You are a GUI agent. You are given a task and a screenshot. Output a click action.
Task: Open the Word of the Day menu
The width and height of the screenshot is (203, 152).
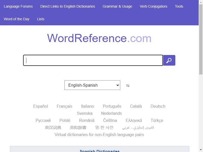tap(16, 19)
